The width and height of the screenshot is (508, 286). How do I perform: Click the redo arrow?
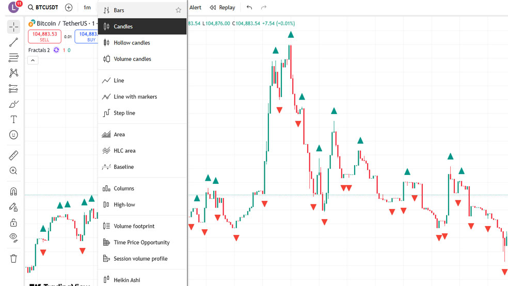[264, 7]
